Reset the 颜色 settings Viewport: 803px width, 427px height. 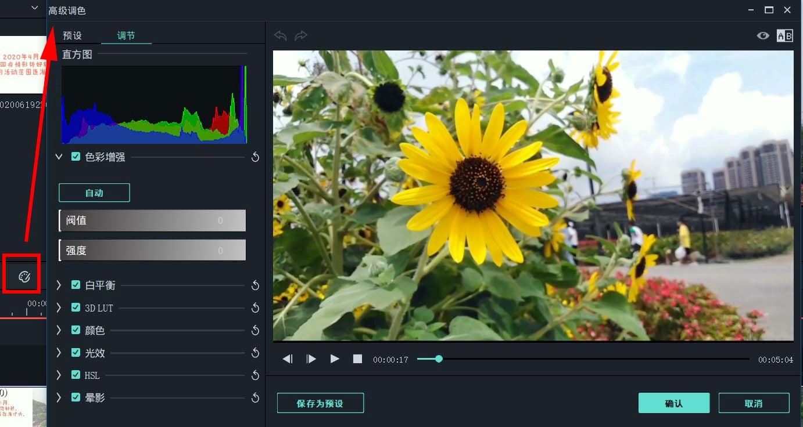tap(255, 331)
